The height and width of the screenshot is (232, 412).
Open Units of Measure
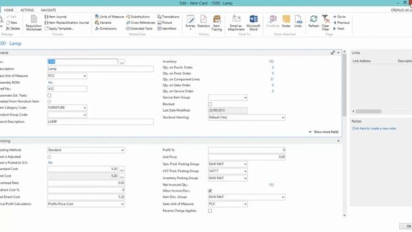point(109,17)
